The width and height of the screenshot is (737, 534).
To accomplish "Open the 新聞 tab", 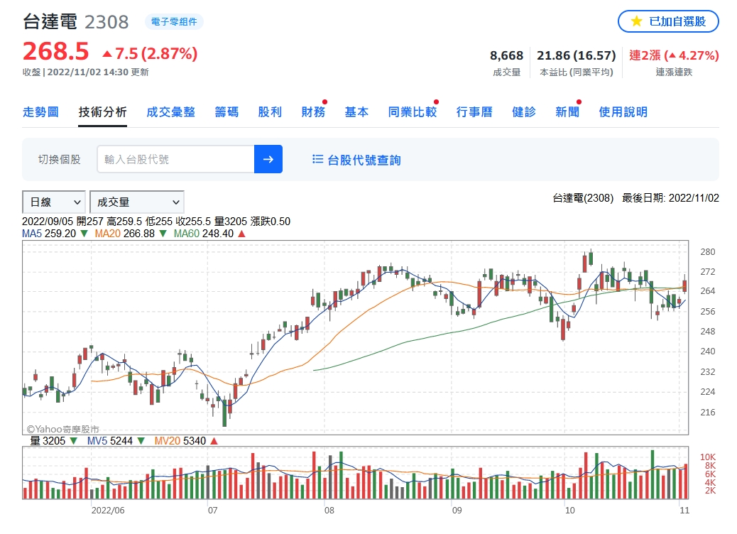I will click(567, 112).
